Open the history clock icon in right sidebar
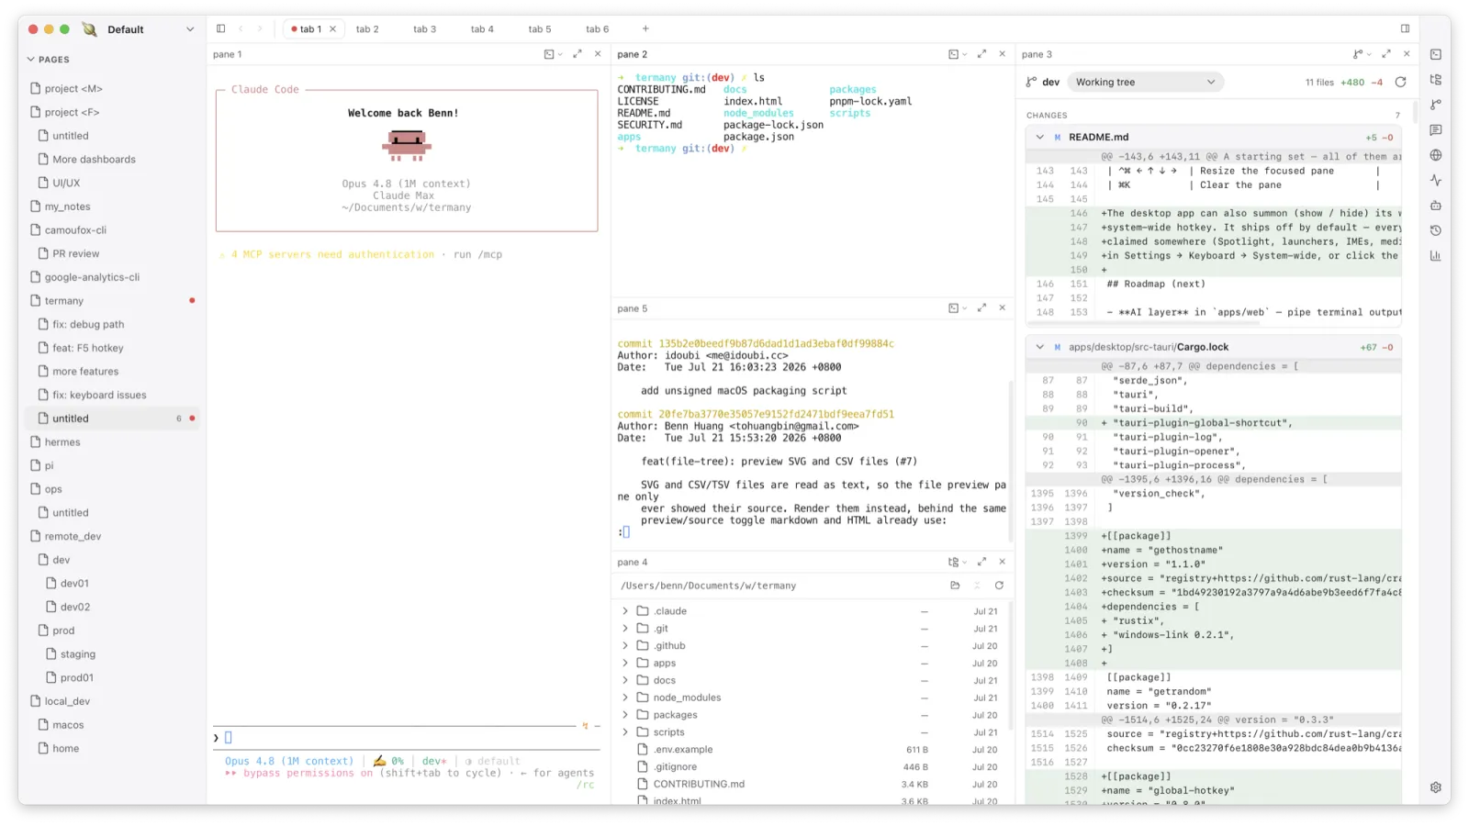 point(1436,230)
